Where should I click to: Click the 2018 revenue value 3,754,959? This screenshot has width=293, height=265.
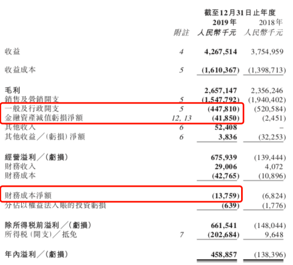[x=267, y=52]
